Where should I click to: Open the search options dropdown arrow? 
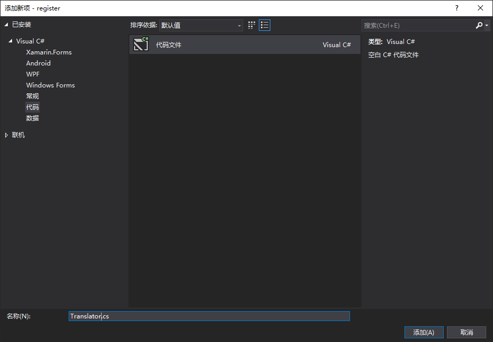[x=487, y=25]
